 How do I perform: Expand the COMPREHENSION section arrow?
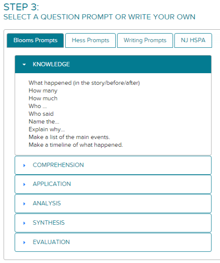(24, 166)
